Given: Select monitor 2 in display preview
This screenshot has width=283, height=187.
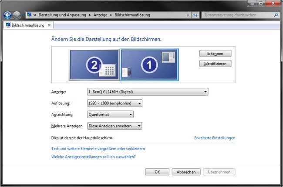Looking at the screenshot, I should (94, 65).
